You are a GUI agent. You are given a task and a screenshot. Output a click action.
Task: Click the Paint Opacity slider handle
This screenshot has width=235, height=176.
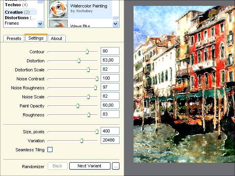[x=78, y=106]
